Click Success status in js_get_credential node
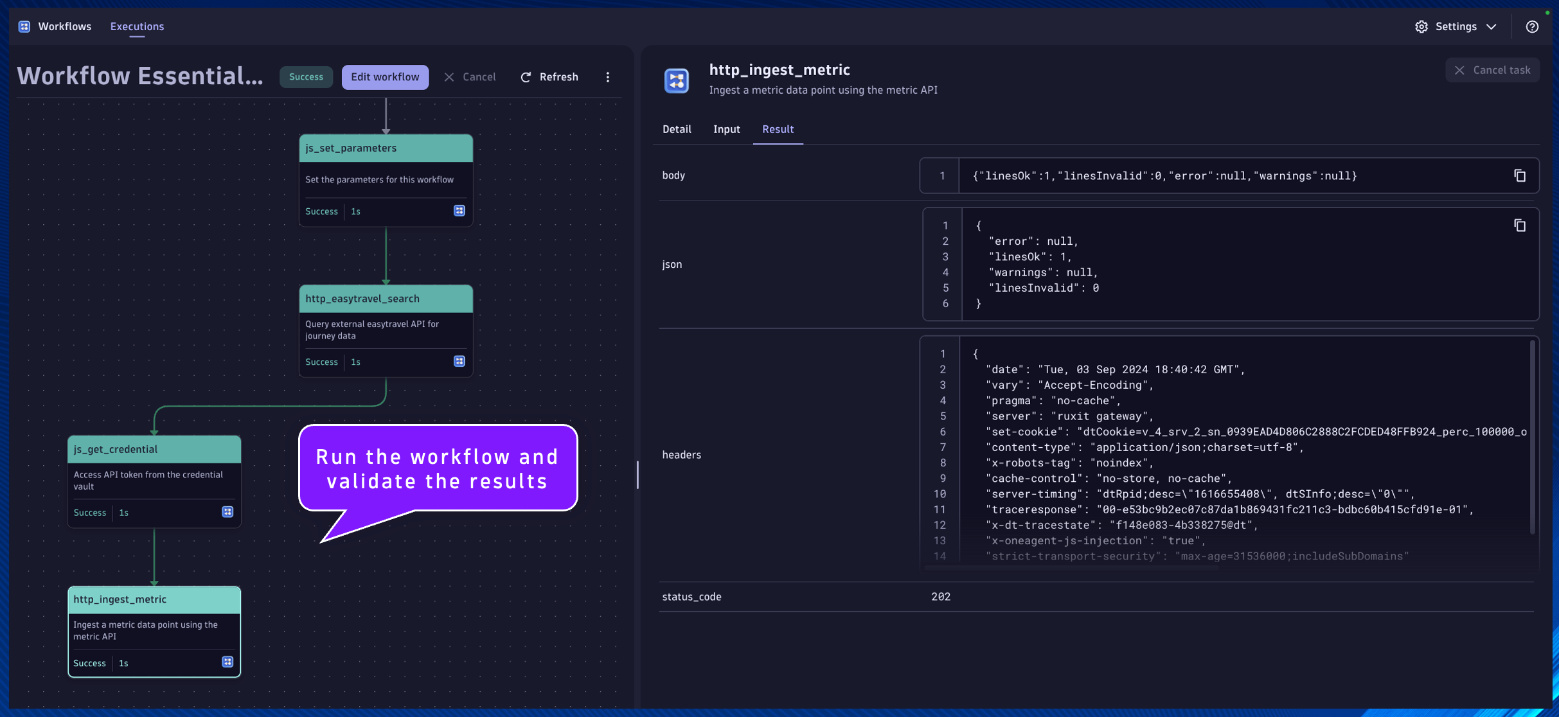Screen dimensions: 1559x717 coord(90,513)
